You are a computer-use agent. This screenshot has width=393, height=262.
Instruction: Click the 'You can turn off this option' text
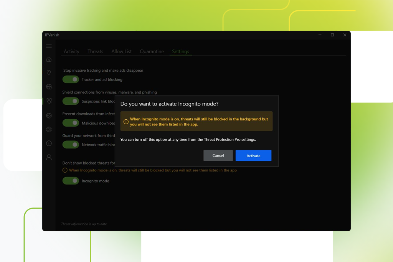pyautogui.click(x=188, y=140)
